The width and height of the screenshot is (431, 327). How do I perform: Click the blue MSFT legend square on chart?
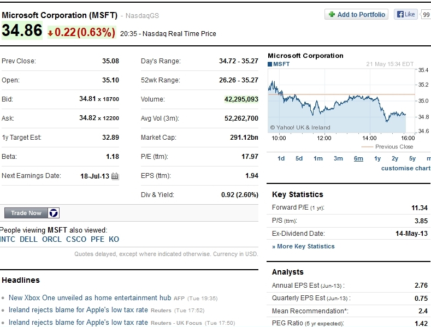(270, 64)
